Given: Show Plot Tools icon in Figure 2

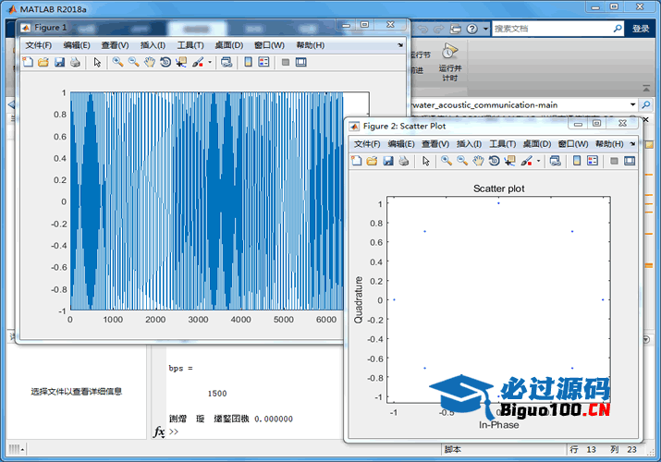Looking at the screenshot, I should (x=630, y=161).
